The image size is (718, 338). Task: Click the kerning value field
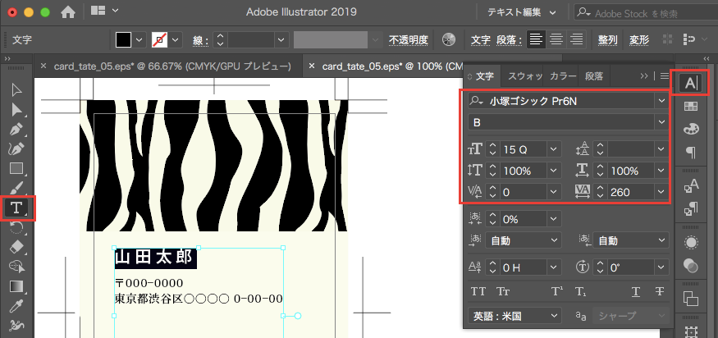coord(524,192)
